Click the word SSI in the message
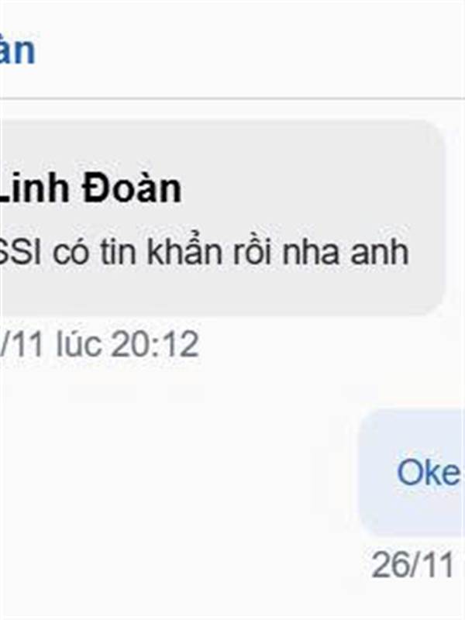Screen dimensions: 465x620 click(x=21, y=253)
